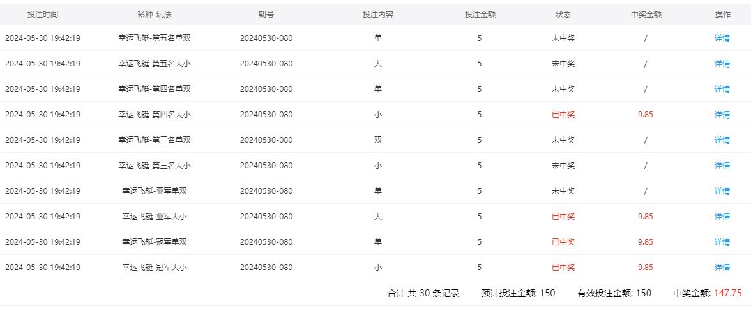Viewport: 751px width, 309px height.
Task: Click 详情 link in 第四名单双 row
Action: tap(722, 89)
